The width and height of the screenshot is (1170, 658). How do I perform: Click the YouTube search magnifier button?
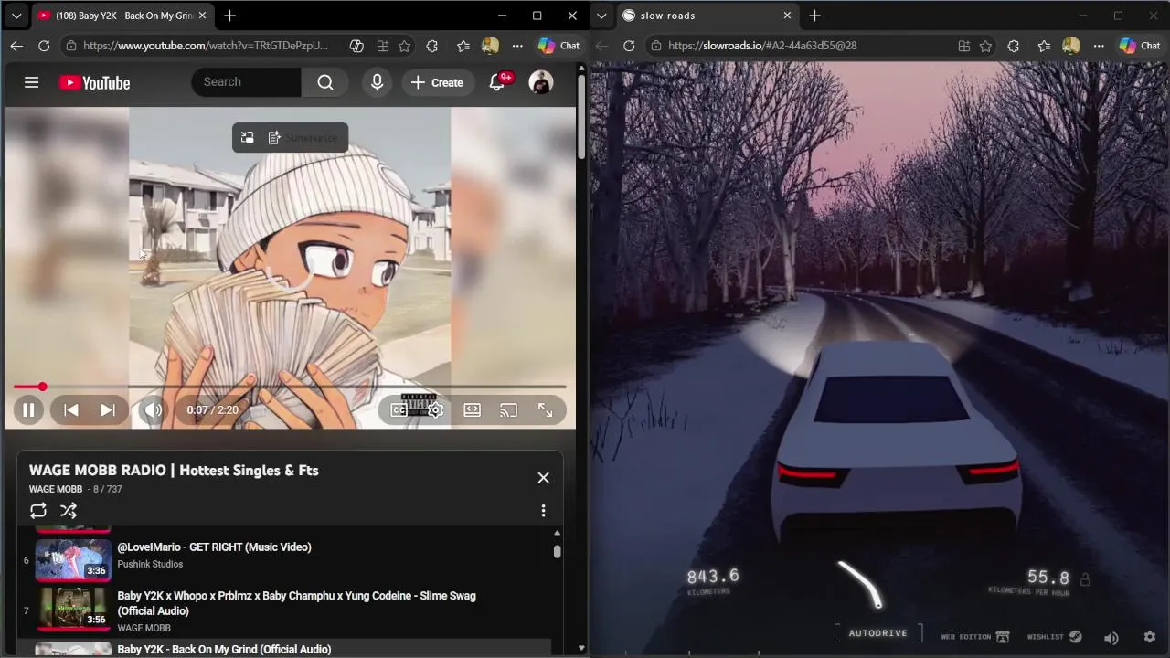click(x=324, y=82)
